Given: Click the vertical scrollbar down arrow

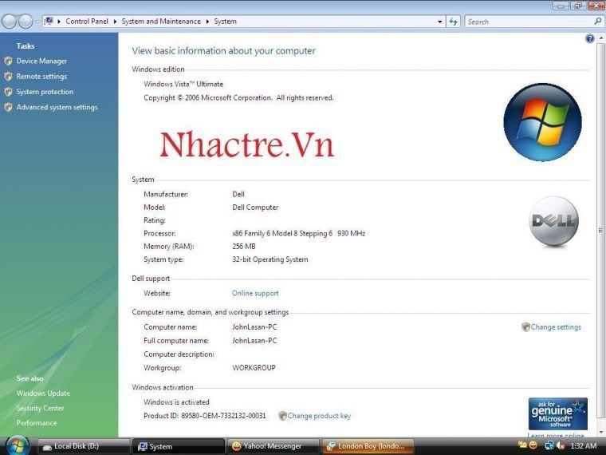Looking at the screenshot, I should [x=601, y=432].
